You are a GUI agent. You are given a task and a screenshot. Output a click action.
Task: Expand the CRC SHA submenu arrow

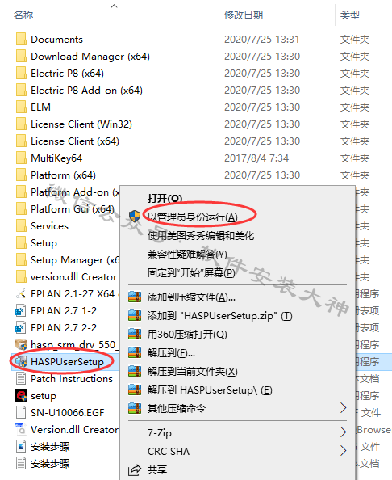tap(343, 451)
